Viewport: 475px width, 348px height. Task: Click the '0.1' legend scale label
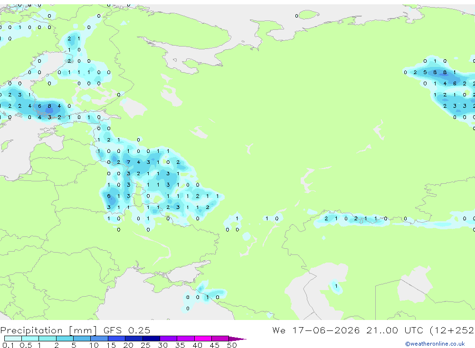8,345
